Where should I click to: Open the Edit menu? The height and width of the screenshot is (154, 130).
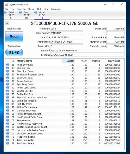coord(12,9)
